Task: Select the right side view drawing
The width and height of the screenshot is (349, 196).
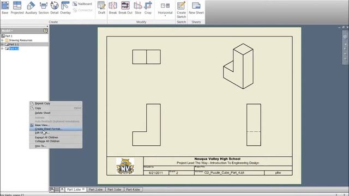Action: (x=254, y=125)
